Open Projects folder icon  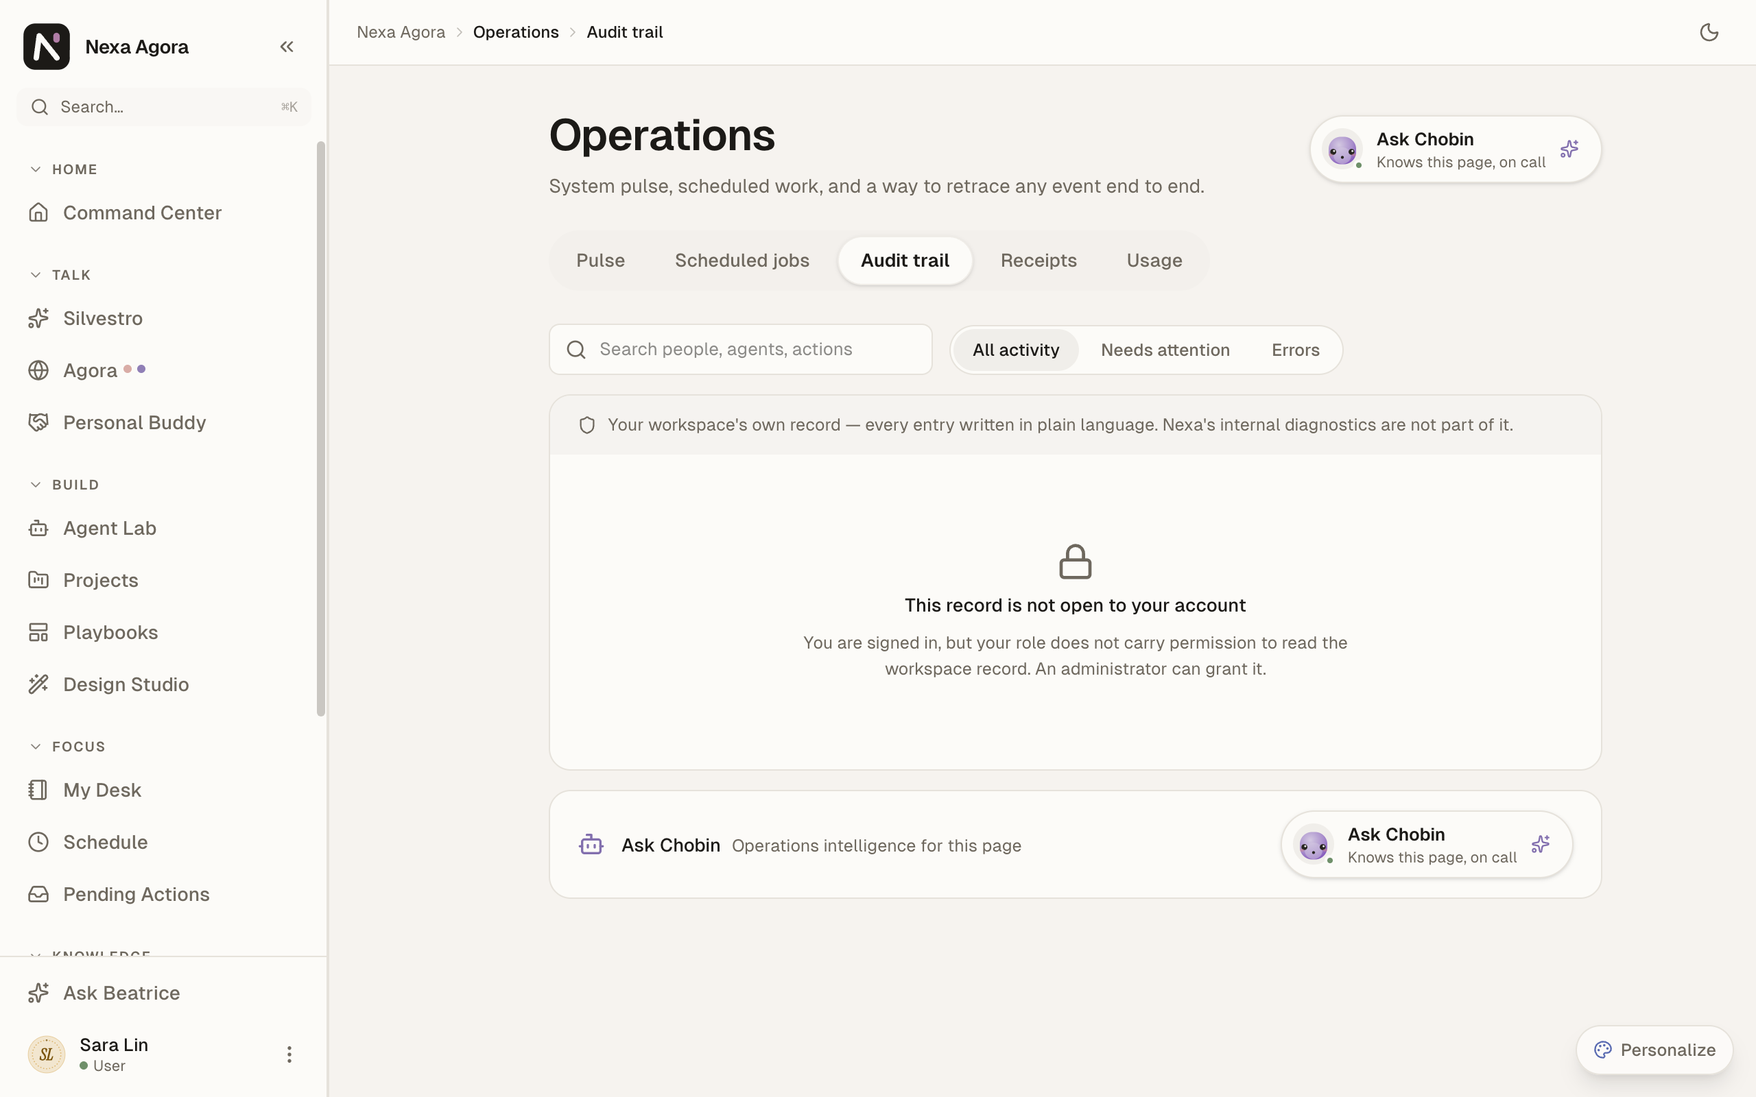(x=38, y=581)
